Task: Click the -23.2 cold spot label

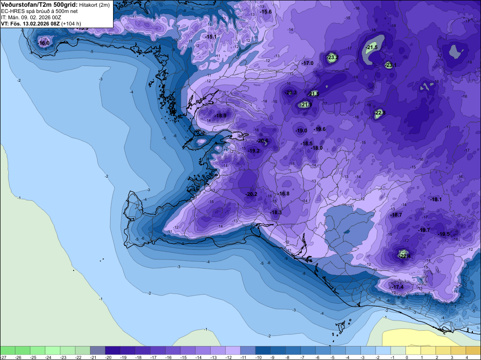Action: 332,57
